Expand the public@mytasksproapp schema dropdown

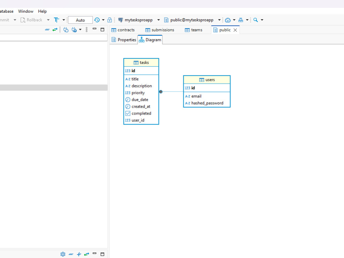click(219, 20)
